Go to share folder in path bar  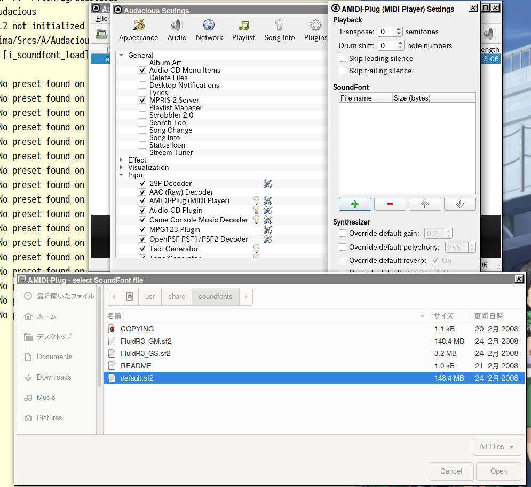[x=177, y=297]
